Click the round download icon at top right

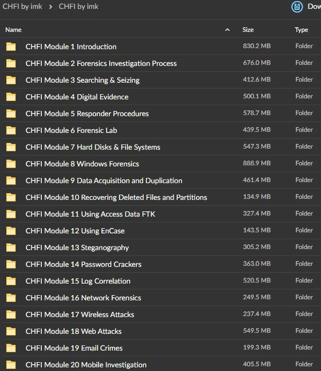tap(297, 7)
